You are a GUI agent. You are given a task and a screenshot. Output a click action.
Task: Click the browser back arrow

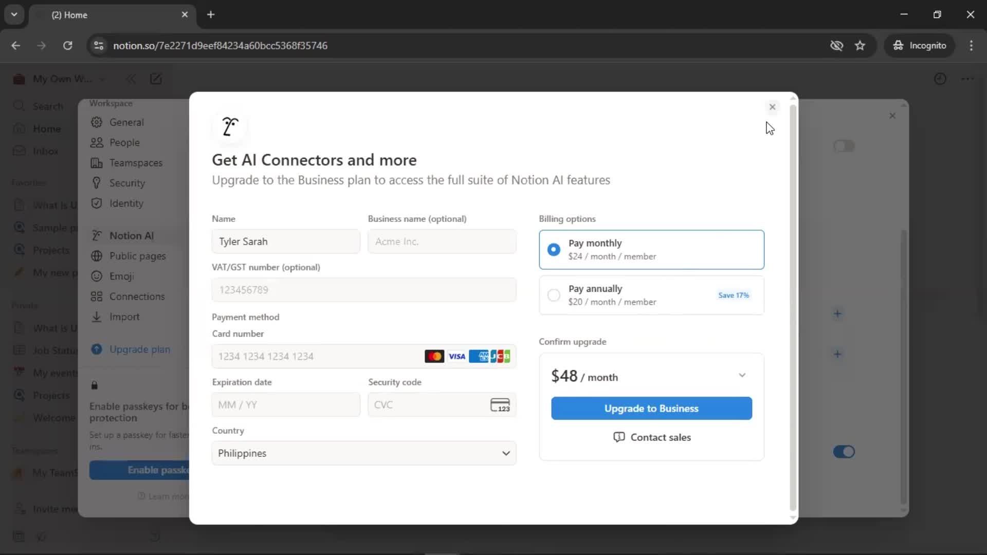[x=16, y=45]
